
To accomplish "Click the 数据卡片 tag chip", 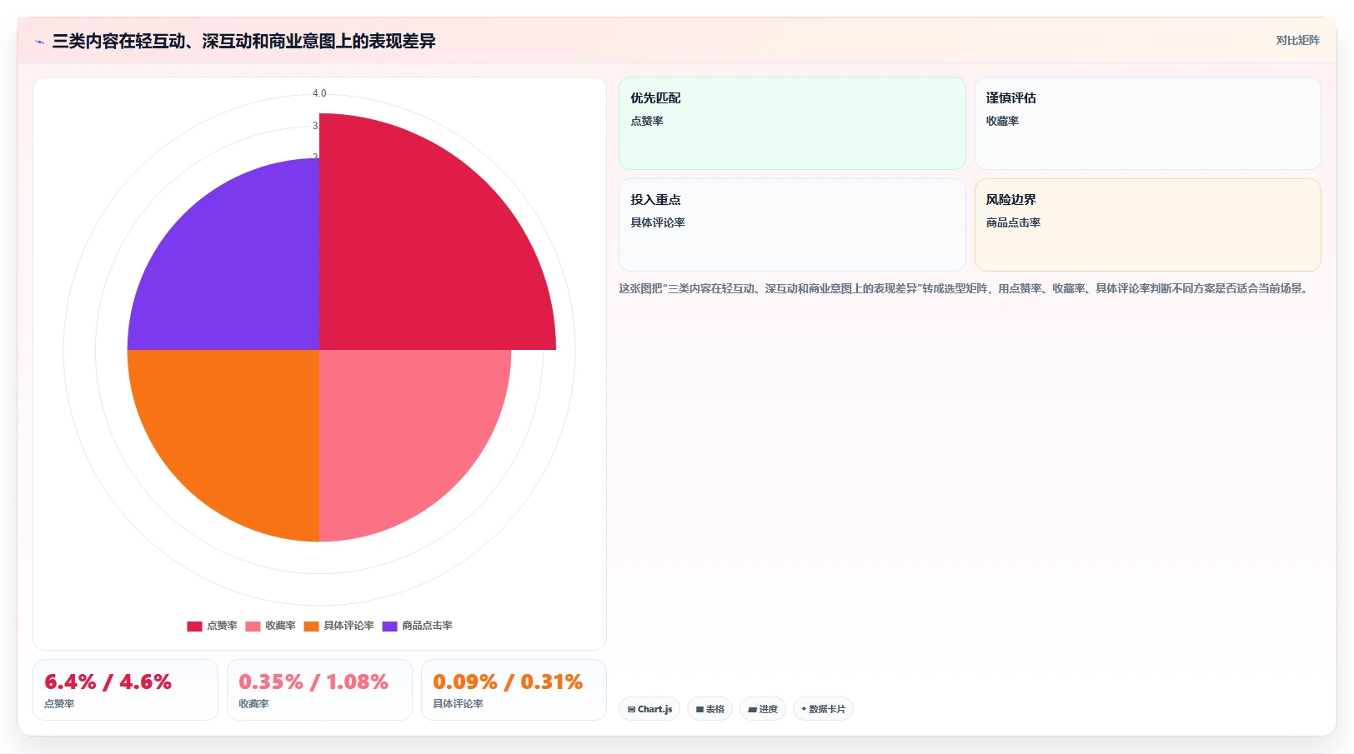I will click(823, 709).
